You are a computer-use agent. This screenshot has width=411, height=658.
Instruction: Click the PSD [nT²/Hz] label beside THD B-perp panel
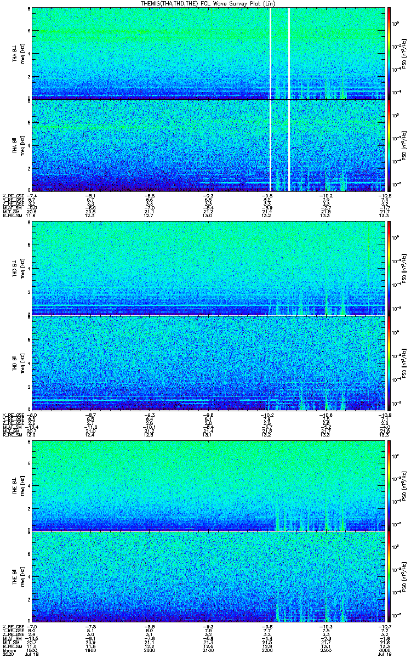[x=404, y=268]
